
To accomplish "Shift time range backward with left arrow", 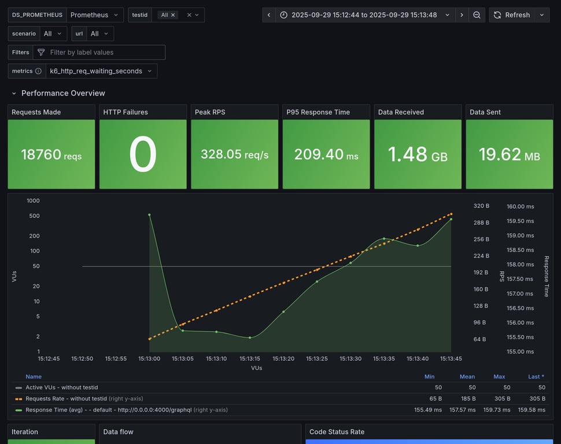I will coord(269,15).
